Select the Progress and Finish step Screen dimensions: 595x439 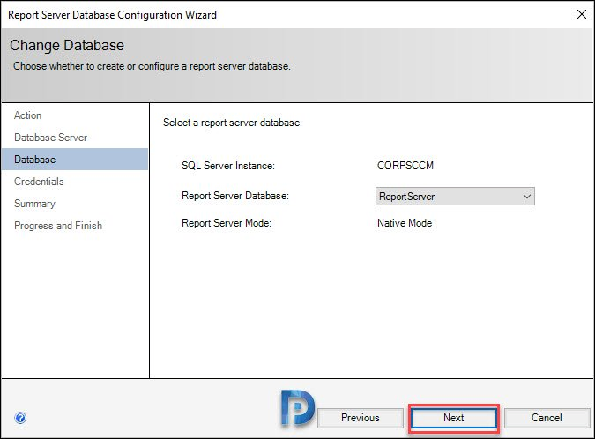[x=58, y=226]
